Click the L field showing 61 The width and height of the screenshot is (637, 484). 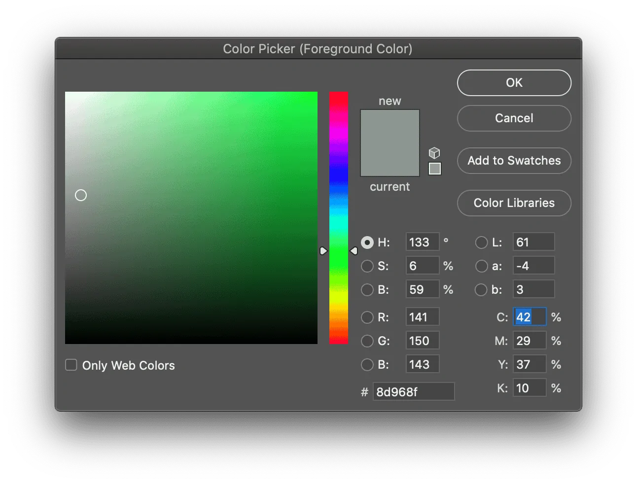pos(533,242)
